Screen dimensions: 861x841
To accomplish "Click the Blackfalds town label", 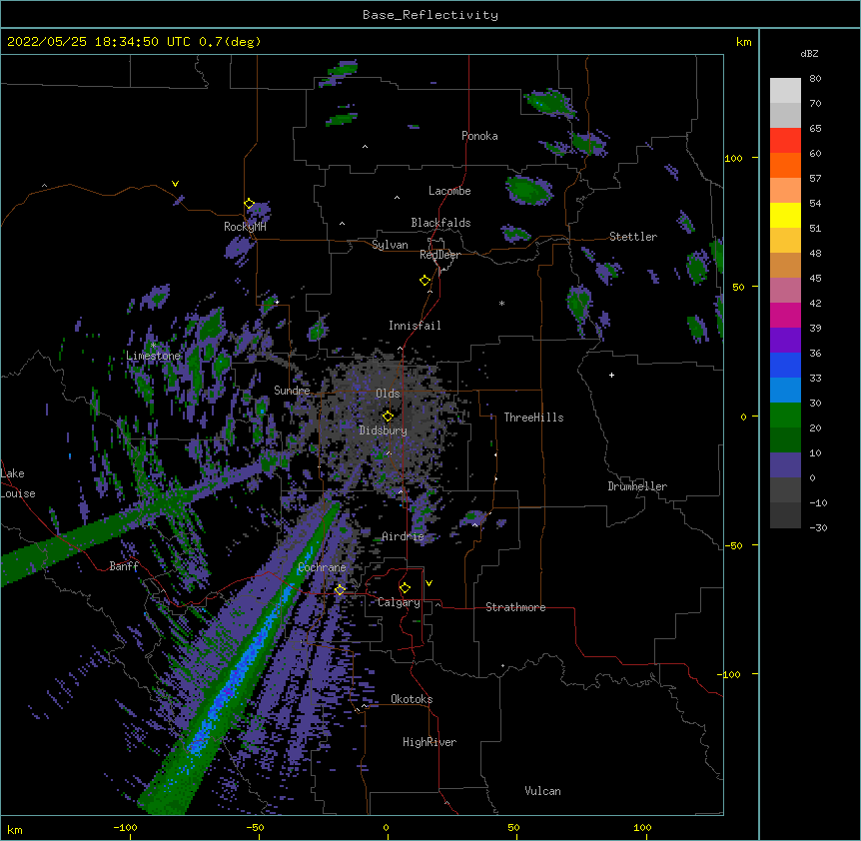I will tap(440, 223).
